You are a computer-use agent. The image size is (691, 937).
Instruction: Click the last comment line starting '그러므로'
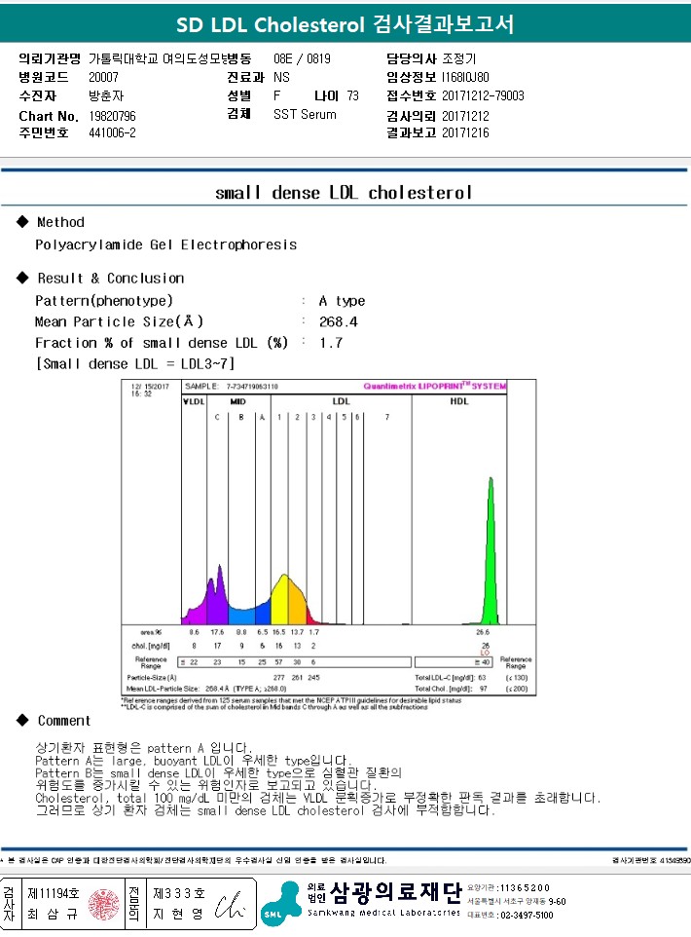(265, 810)
